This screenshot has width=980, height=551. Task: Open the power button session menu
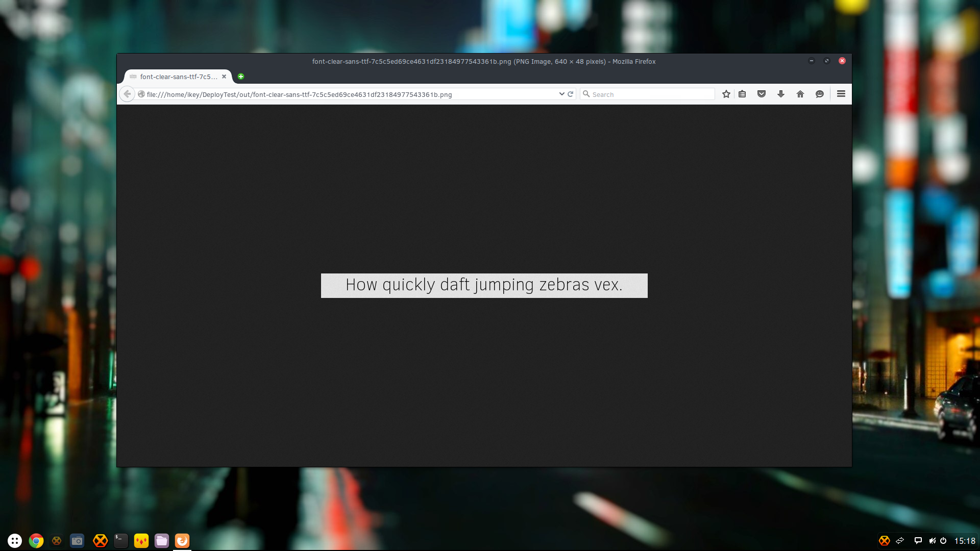click(943, 541)
